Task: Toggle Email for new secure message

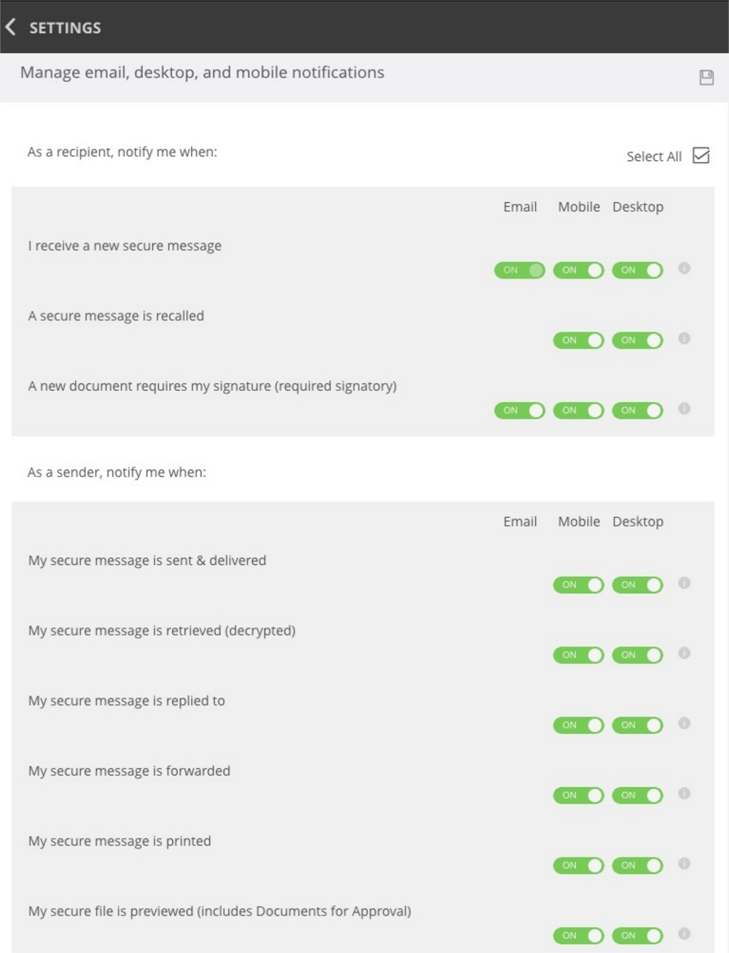Action: click(x=520, y=271)
